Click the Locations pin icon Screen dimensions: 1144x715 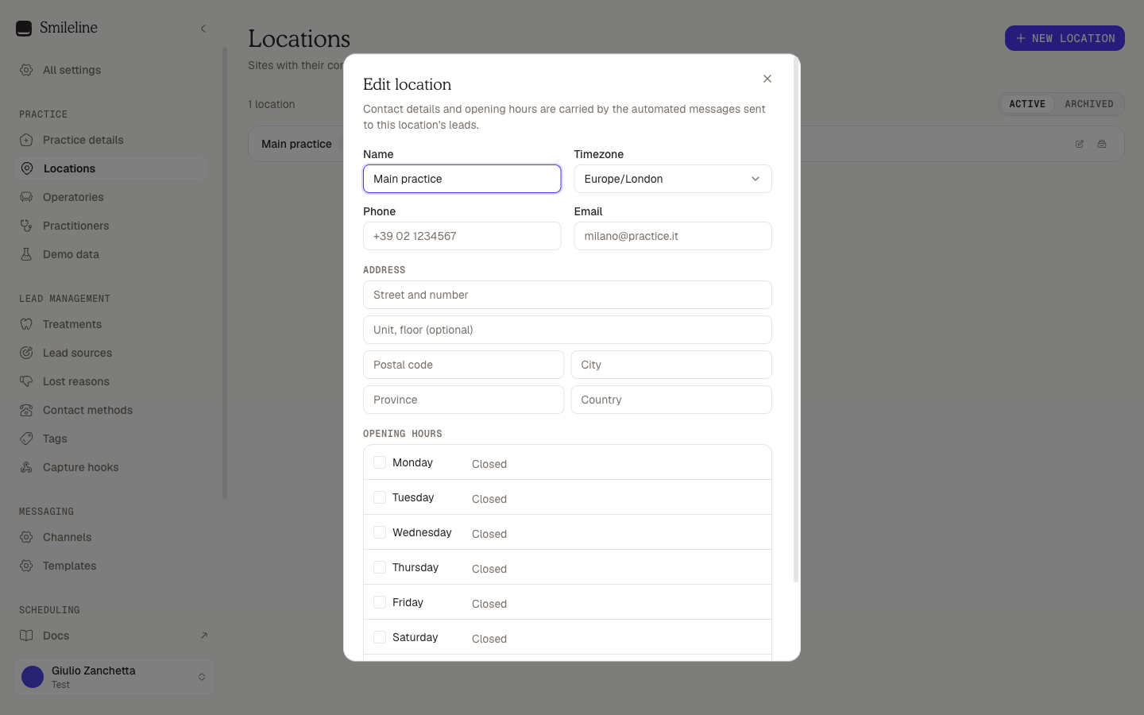pos(27,168)
